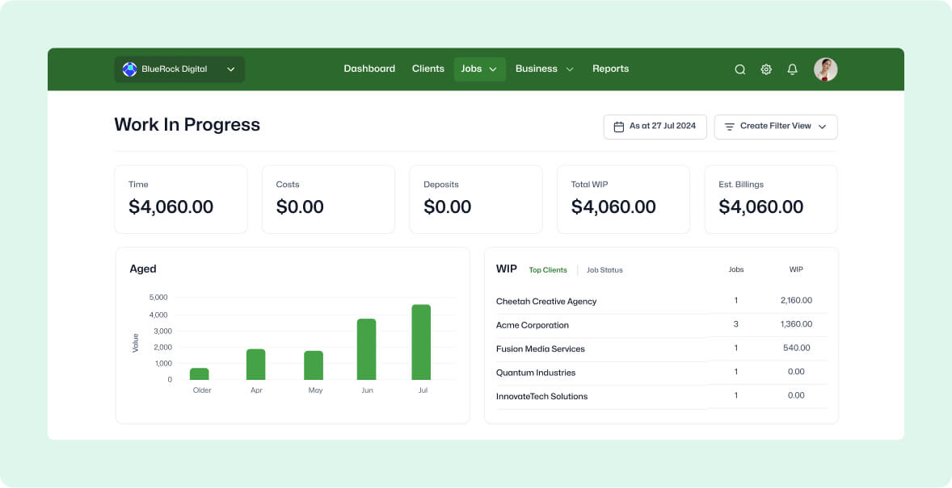Select the Acme Corporation row

[x=661, y=325]
